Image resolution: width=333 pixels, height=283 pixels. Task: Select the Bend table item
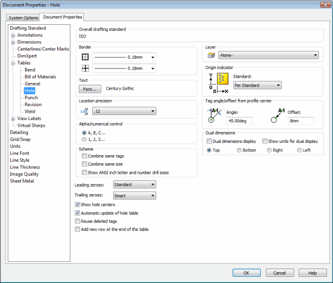[x=30, y=70]
